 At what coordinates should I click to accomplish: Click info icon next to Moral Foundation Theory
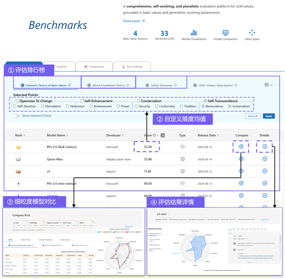click(x=128, y=85)
